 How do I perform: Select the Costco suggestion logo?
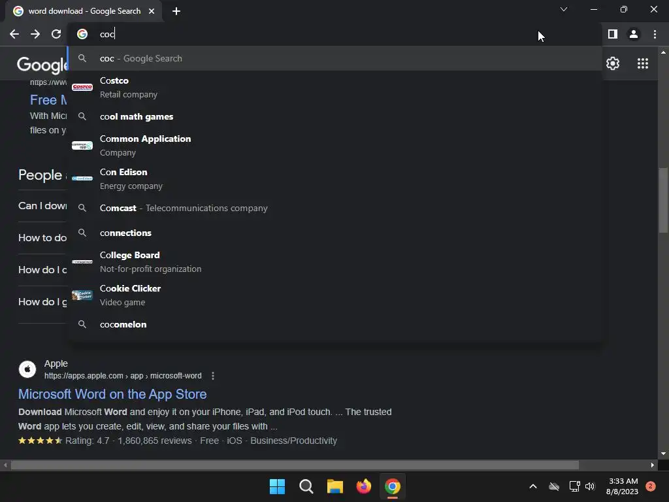82,87
